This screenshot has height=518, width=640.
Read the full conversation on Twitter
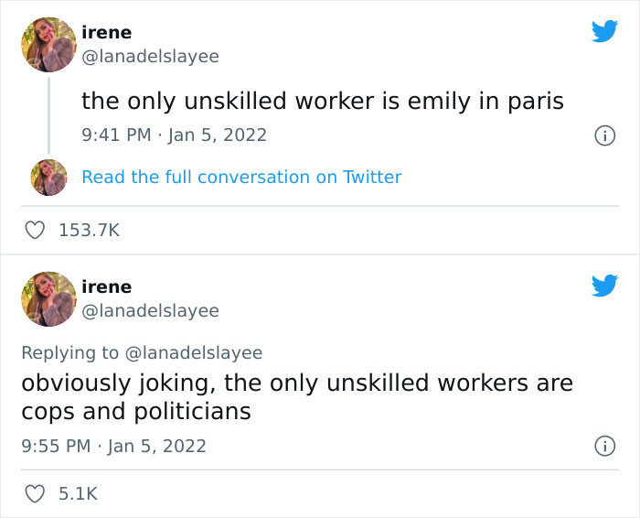click(x=241, y=178)
